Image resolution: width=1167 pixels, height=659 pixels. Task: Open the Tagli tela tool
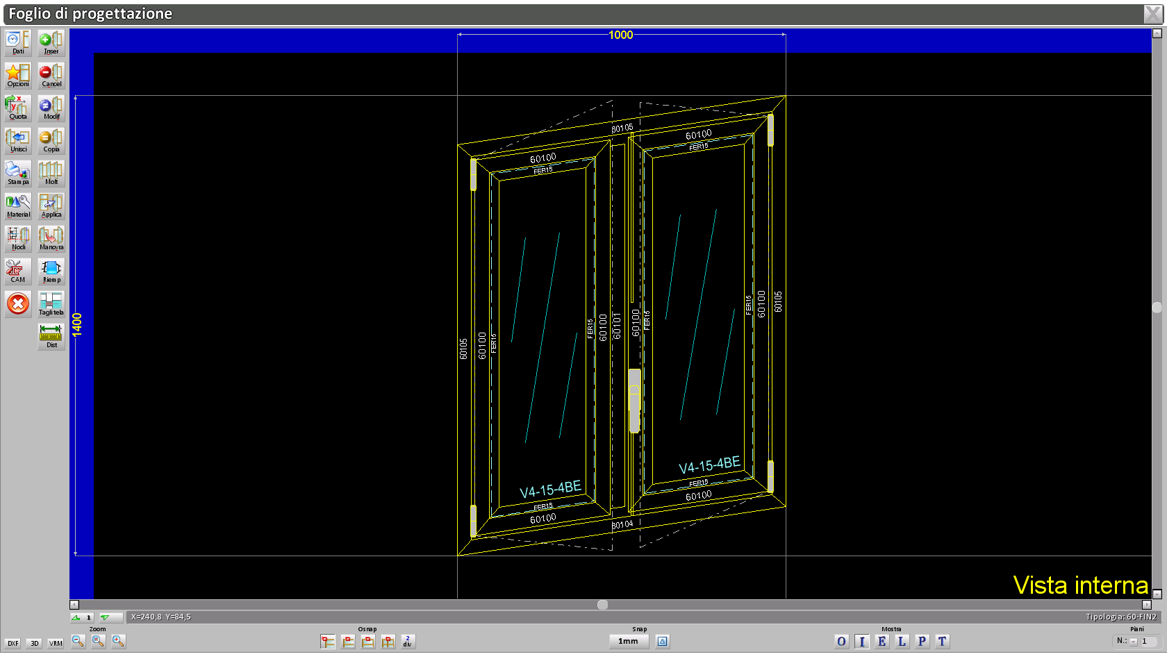[51, 304]
